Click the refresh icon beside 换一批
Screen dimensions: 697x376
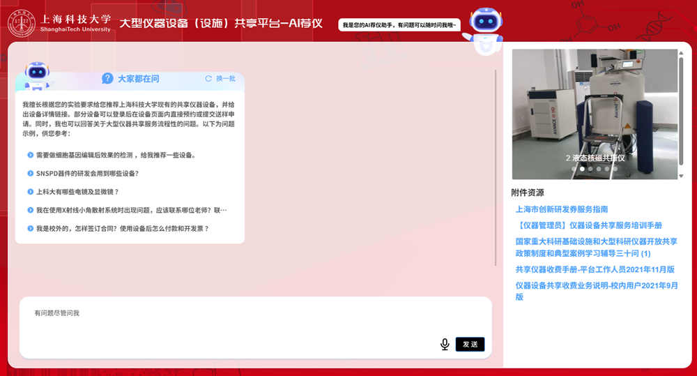(x=208, y=79)
